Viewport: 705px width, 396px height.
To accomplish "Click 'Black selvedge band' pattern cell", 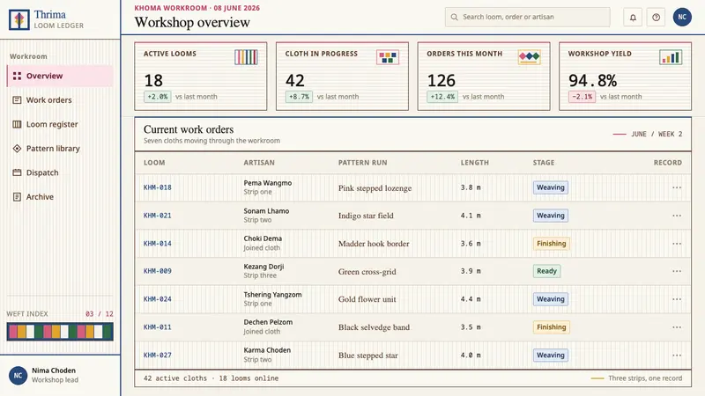I will [374, 327].
